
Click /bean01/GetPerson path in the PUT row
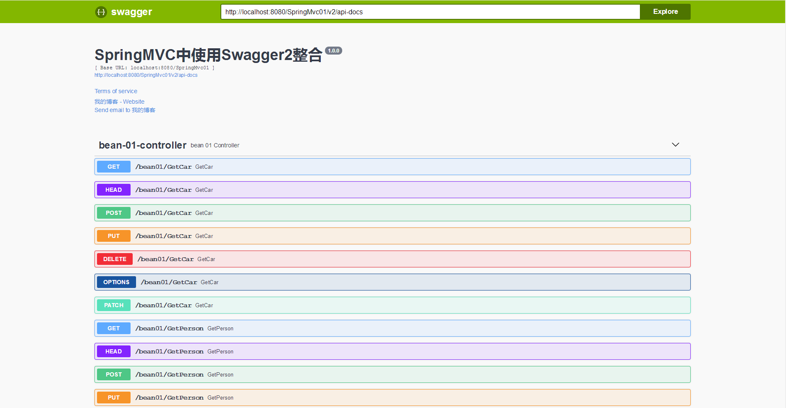click(x=170, y=398)
